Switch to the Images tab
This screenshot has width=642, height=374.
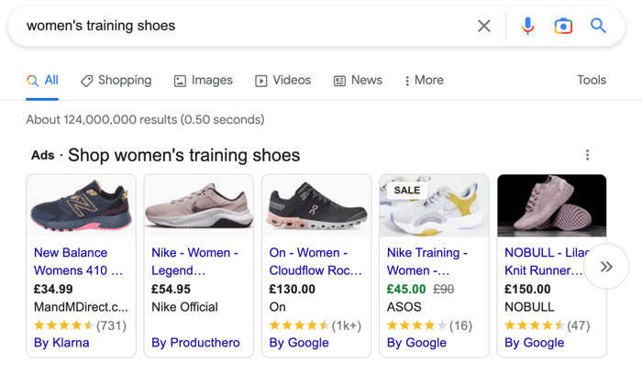tap(204, 80)
